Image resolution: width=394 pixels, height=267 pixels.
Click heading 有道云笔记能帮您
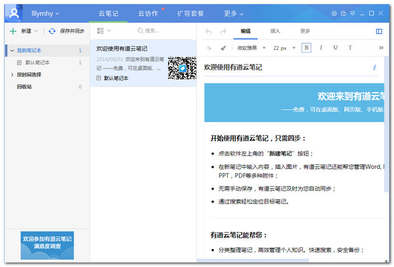pyautogui.click(x=239, y=235)
